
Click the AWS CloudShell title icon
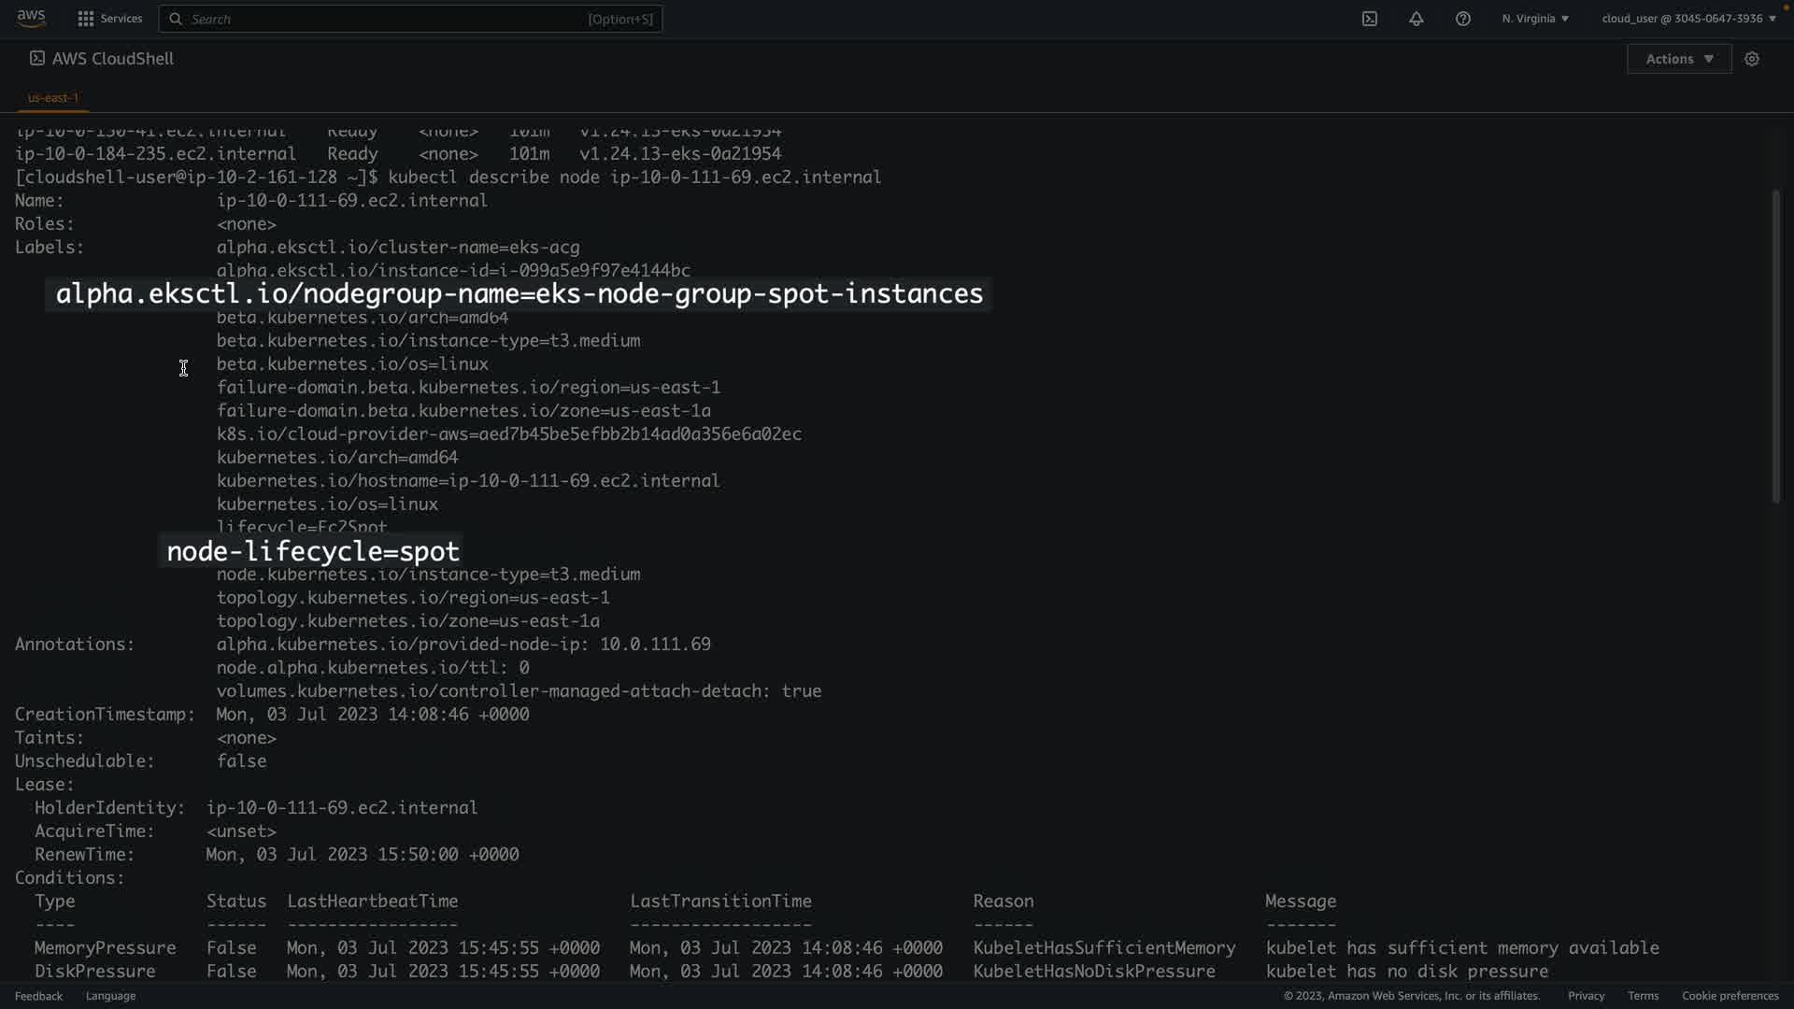37,58
